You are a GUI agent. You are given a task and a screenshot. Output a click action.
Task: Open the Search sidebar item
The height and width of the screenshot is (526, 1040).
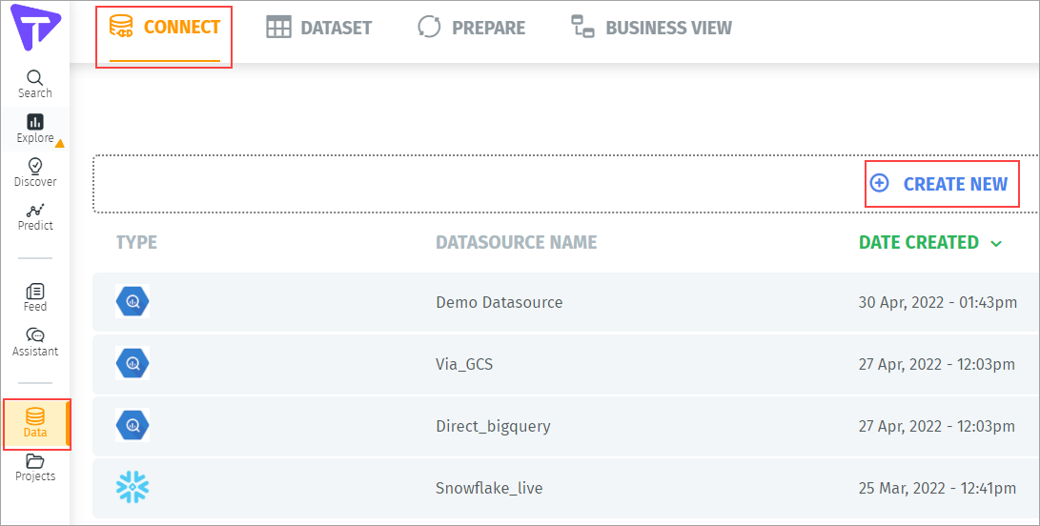click(35, 84)
